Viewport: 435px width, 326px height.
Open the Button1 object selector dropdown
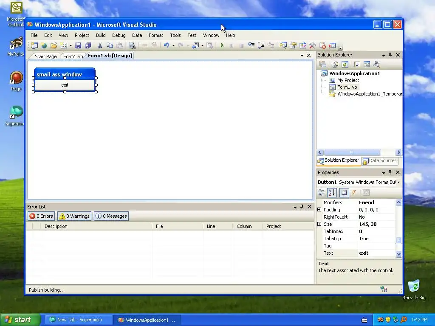point(398,182)
